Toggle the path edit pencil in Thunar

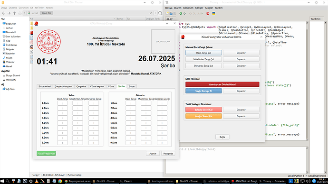(x=151, y=13)
